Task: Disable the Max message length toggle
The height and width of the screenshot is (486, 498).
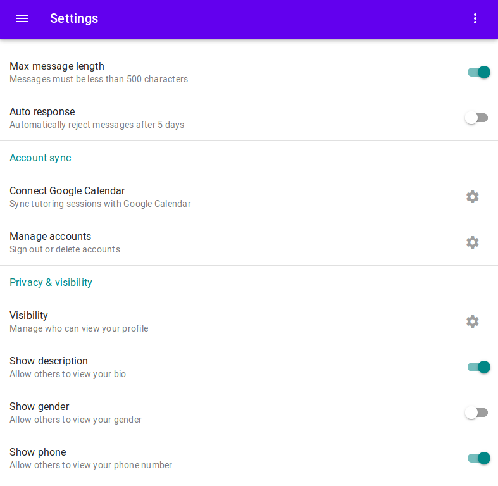Action: coord(478,72)
